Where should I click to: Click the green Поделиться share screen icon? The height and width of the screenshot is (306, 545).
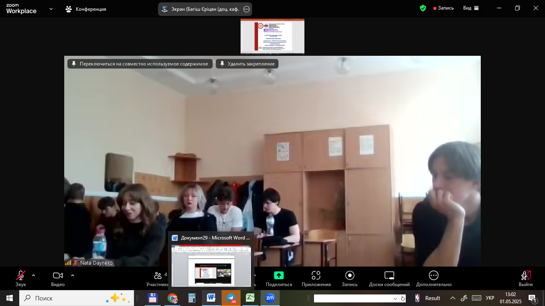coord(279,275)
